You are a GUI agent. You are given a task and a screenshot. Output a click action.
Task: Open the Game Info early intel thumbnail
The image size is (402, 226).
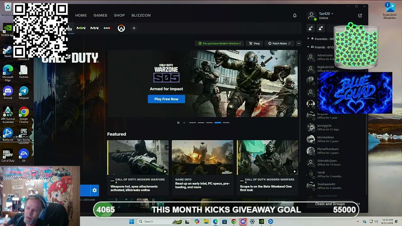tap(203, 158)
